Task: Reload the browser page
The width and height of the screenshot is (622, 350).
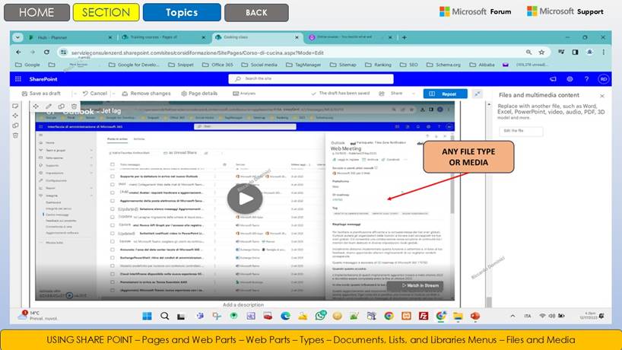Action: [x=46, y=52]
